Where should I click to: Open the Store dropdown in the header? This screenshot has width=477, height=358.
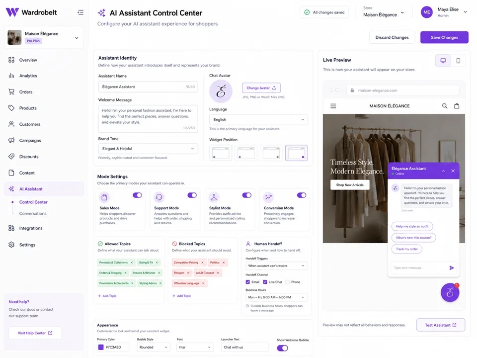coord(384,12)
